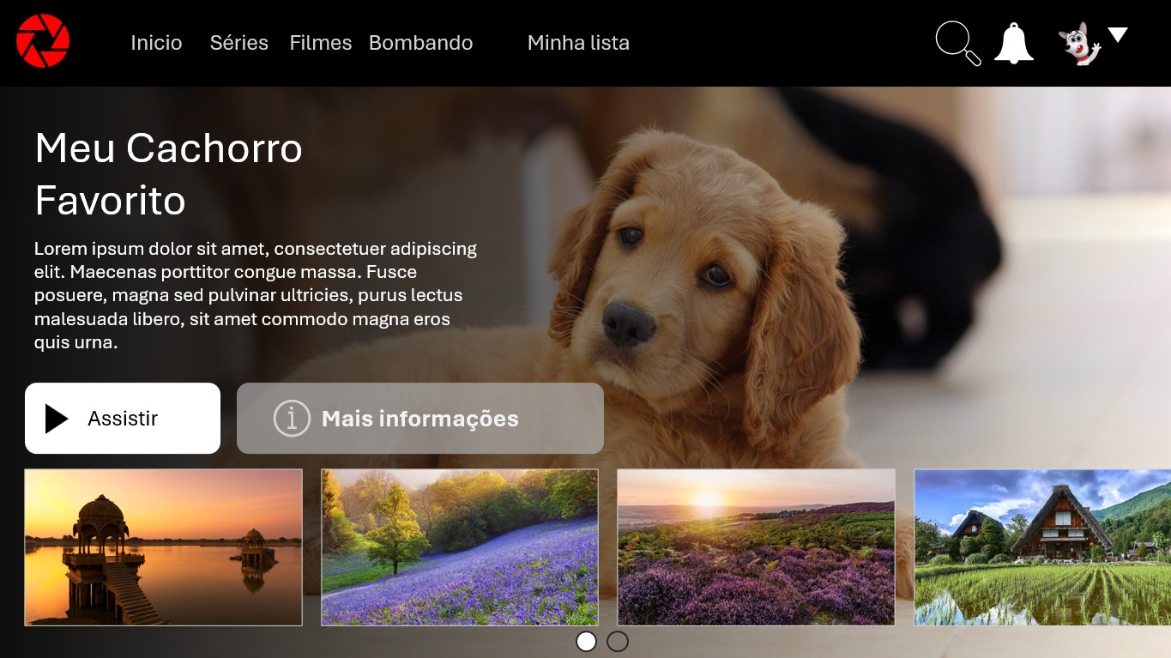Select the first carousel dot indicator
This screenshot has width=1171, height=658.
pyautogui.click(x=586, y=642)
